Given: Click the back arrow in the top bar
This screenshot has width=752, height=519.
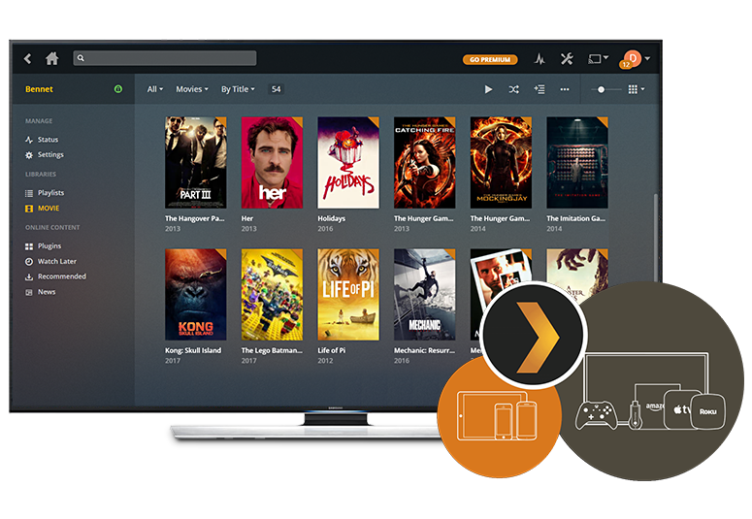Looking at the screenshot, I should [x=27, y=59].
